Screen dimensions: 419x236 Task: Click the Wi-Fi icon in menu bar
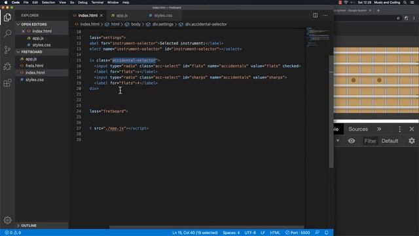tap(346, 3)
